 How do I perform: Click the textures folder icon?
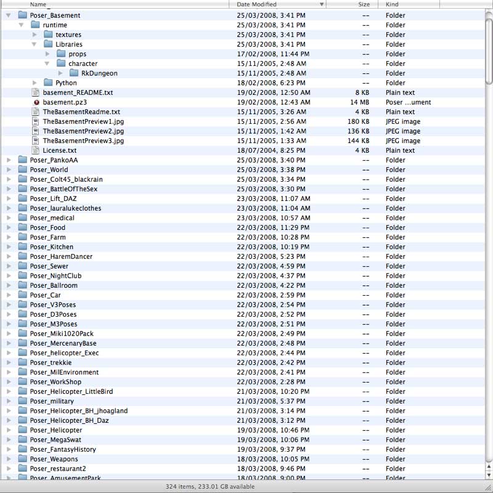(48, 35)
